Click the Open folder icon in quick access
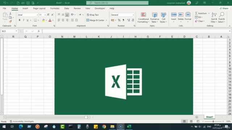The width and height of the screenshot is (232, 130). (23, 3)
